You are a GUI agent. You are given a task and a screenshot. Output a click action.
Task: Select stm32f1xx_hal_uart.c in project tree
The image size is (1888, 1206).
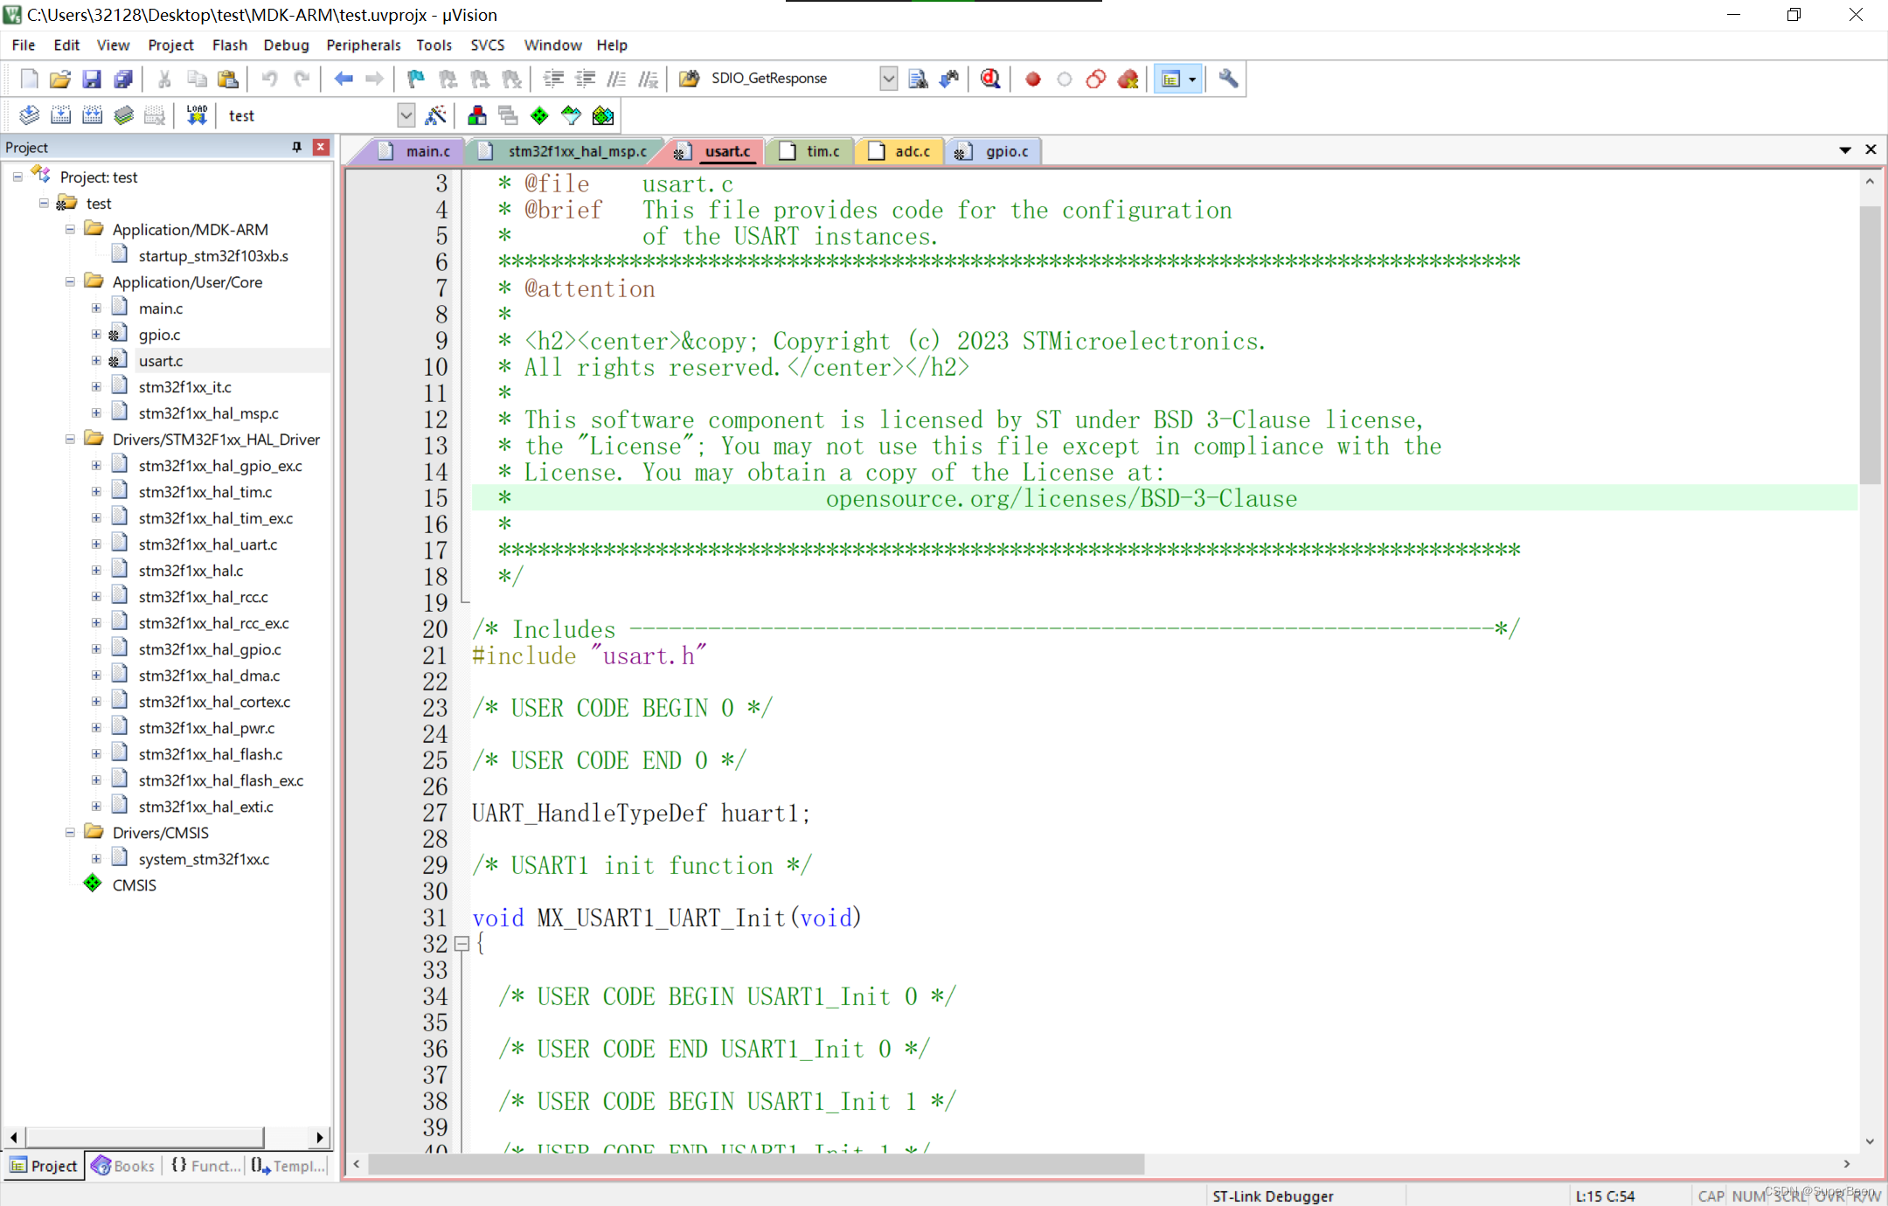(207, 544)
